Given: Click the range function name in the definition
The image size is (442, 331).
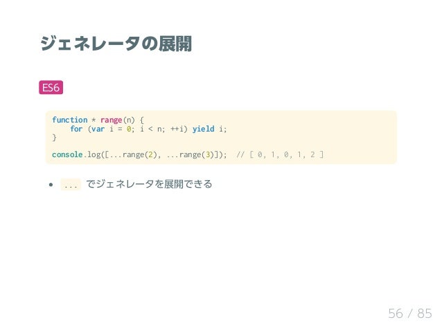Looking at the screenshot, I should [111, 120].
